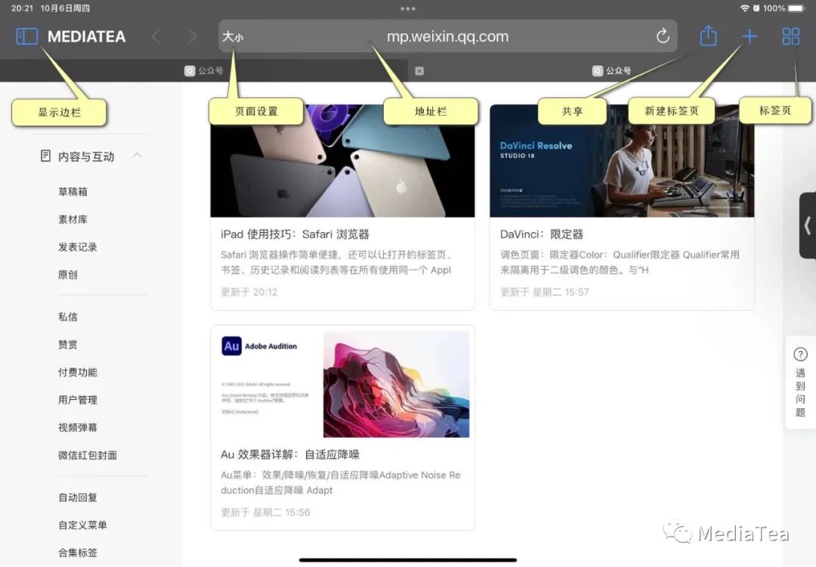The image size is (816, 567).
Task: Click the Safari 浏览器操作简单便捷 summary text
Action: click(336, 262)
